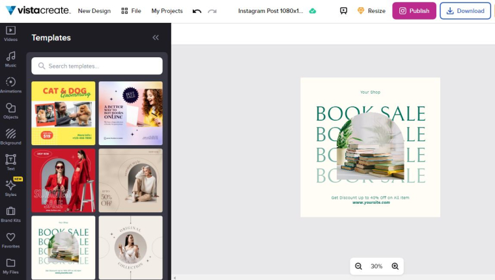Open the Music panel
This screenshot has width=495, height=280.
10,59
